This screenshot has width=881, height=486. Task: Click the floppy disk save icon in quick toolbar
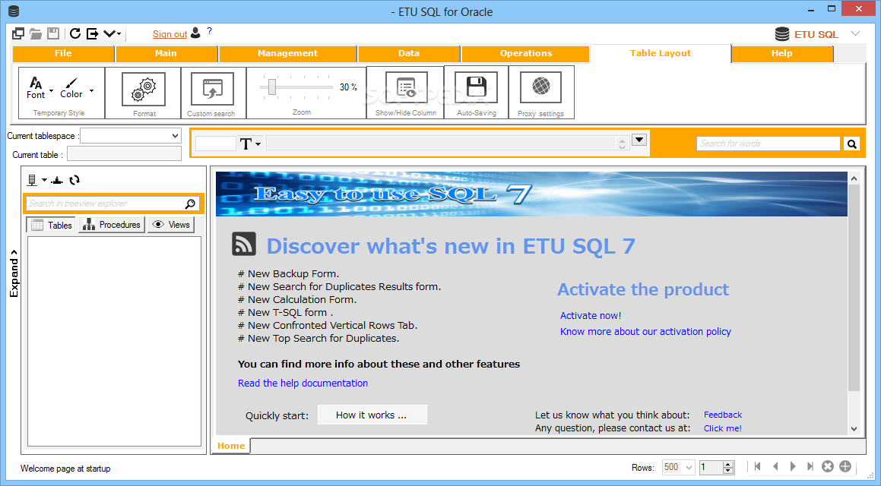coord(52,33)
